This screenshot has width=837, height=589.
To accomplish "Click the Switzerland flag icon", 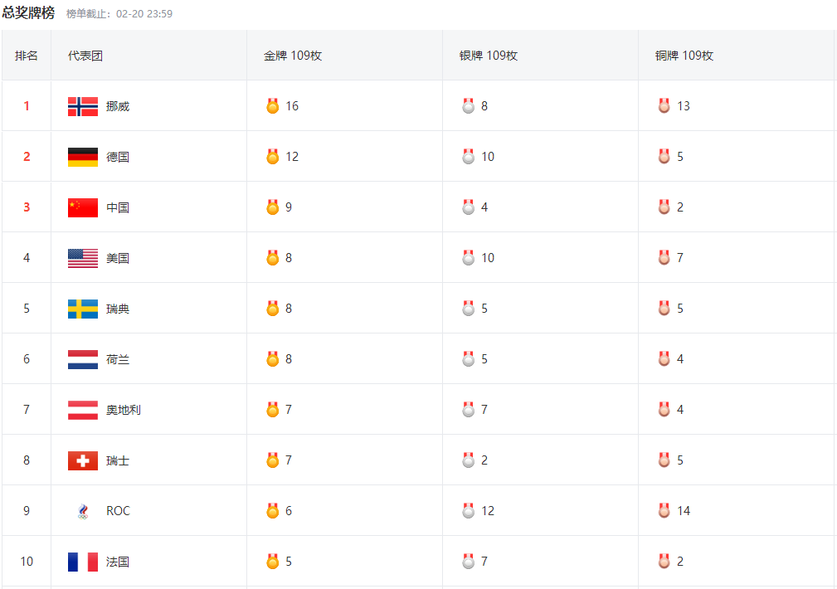I will click(x=82, y=460).
